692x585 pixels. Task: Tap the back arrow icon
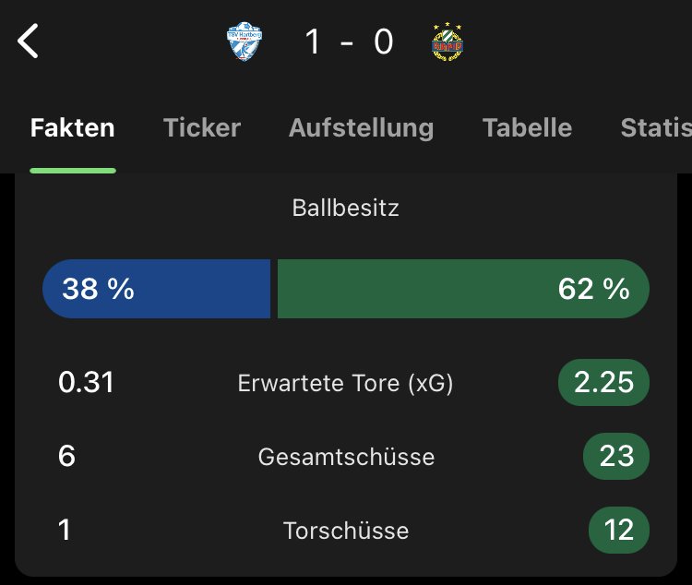click(x=29, y=42)
